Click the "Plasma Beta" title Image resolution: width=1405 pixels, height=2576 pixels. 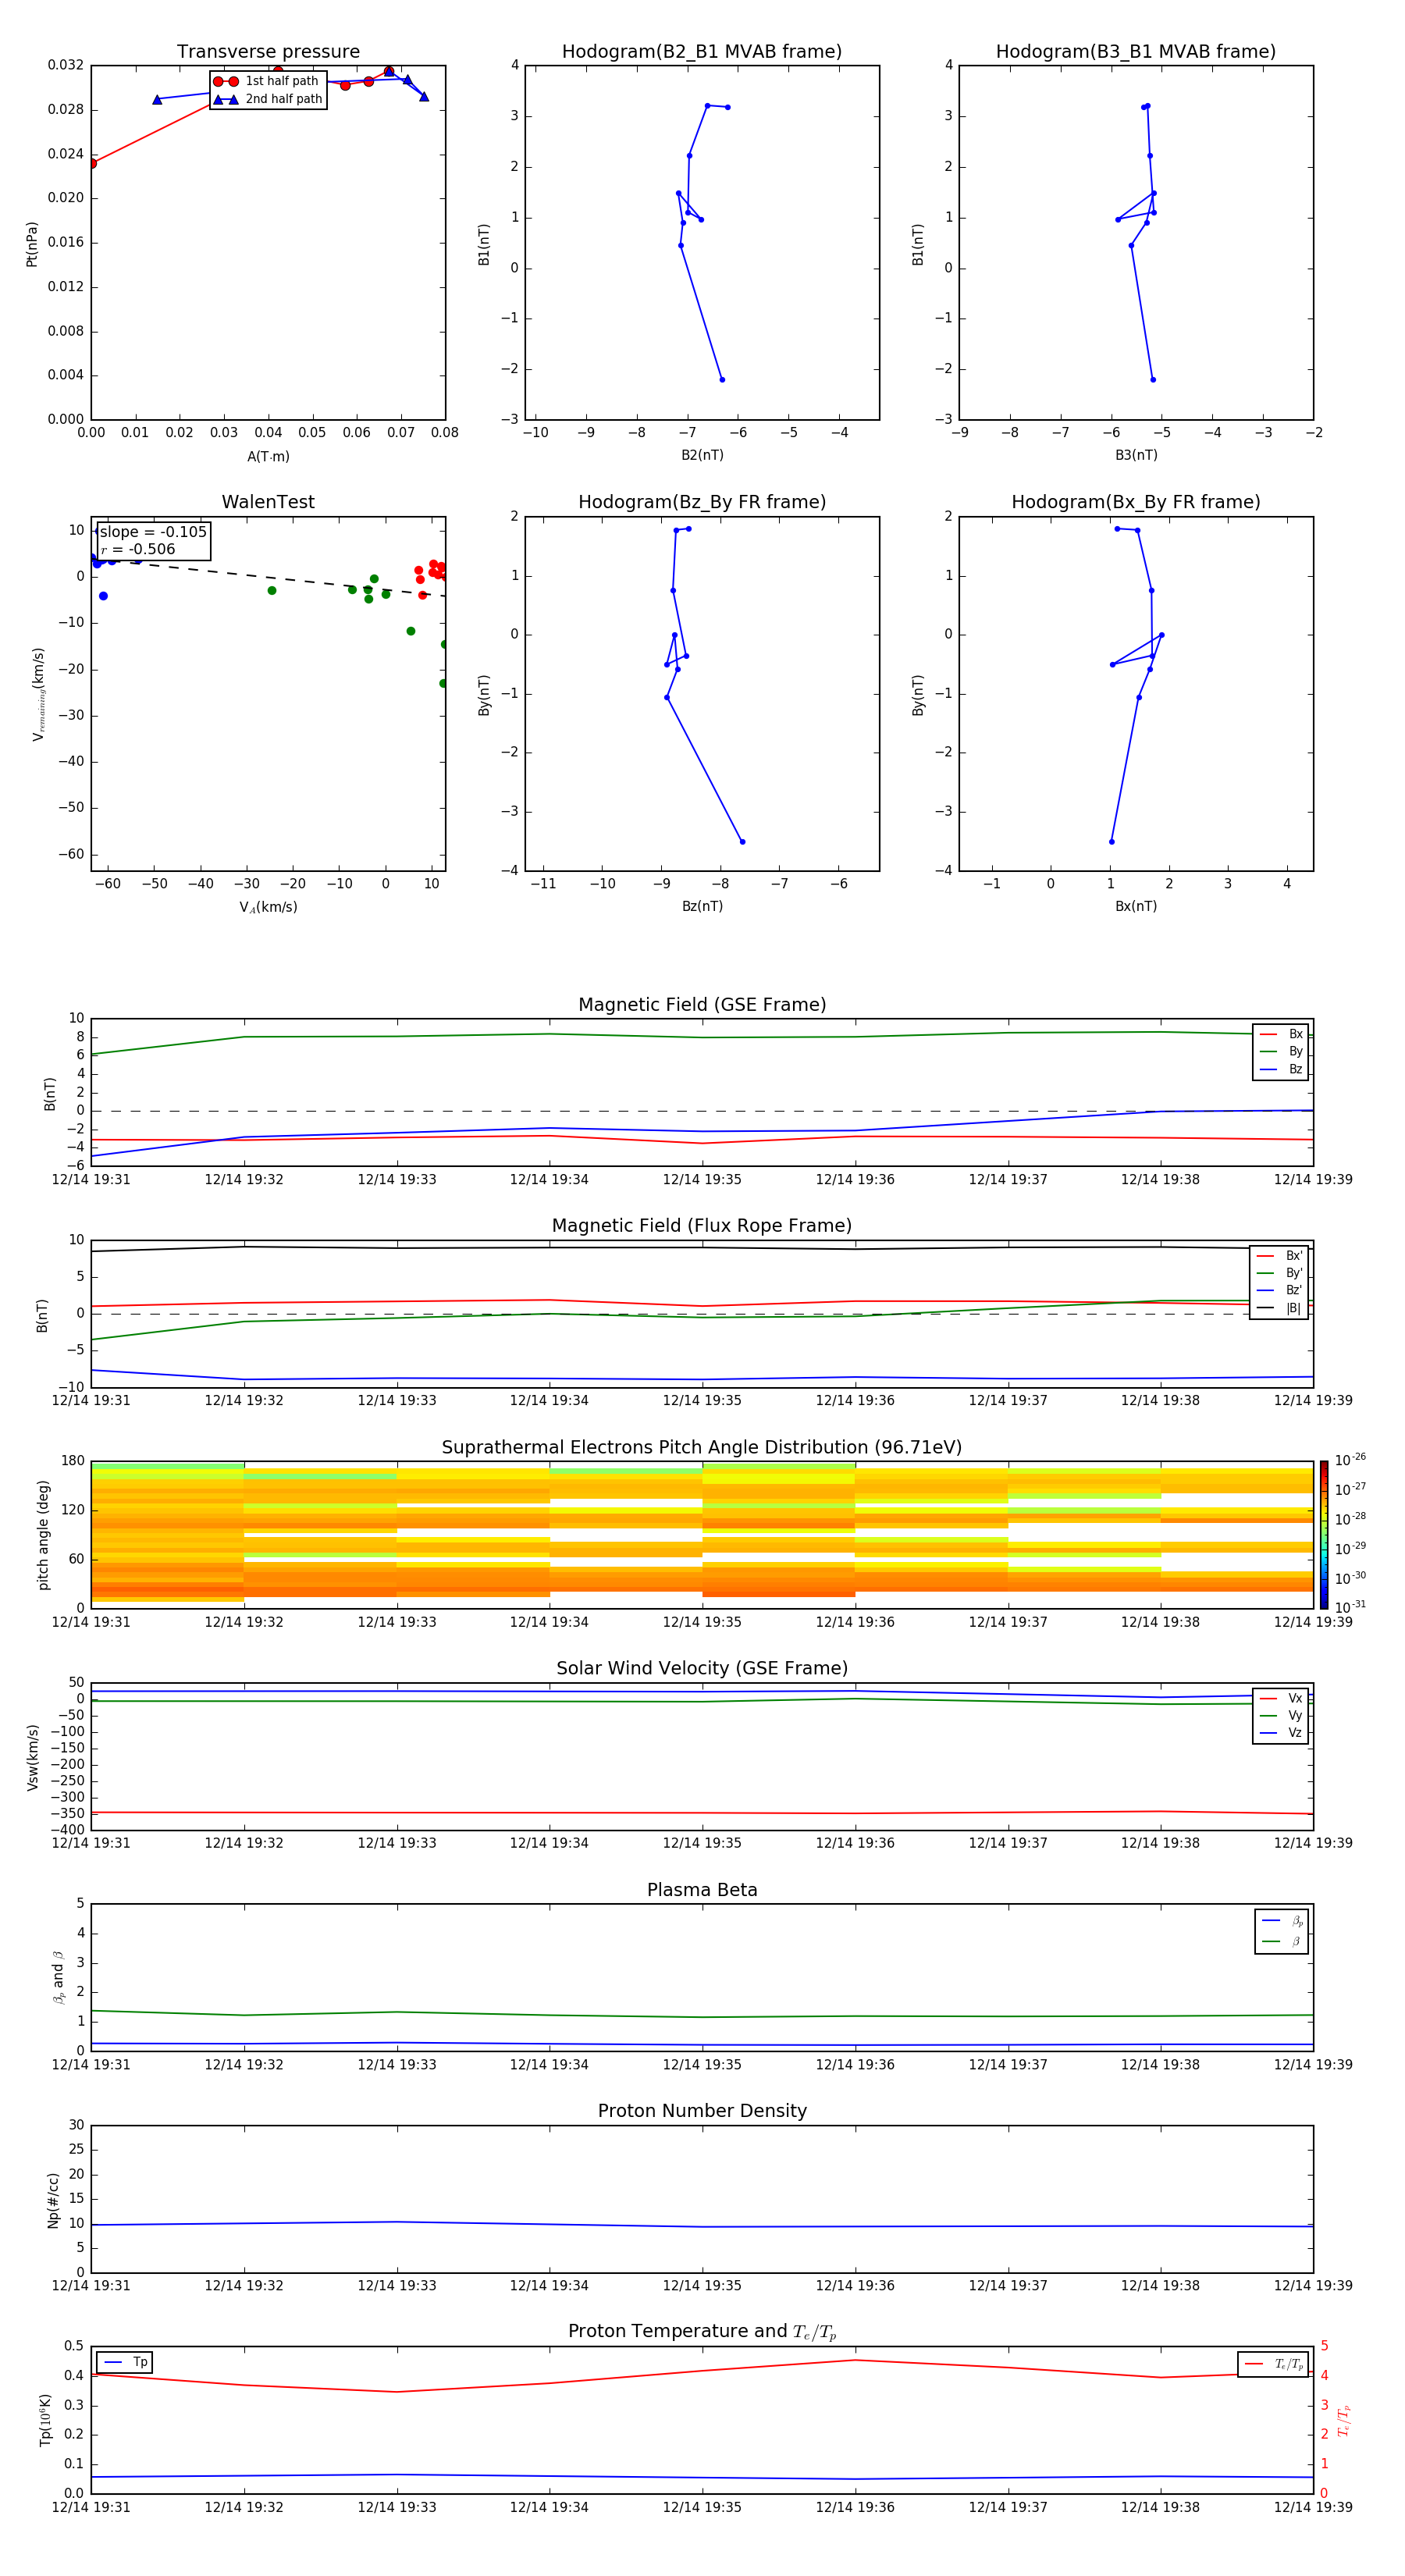coord(702,1890)
